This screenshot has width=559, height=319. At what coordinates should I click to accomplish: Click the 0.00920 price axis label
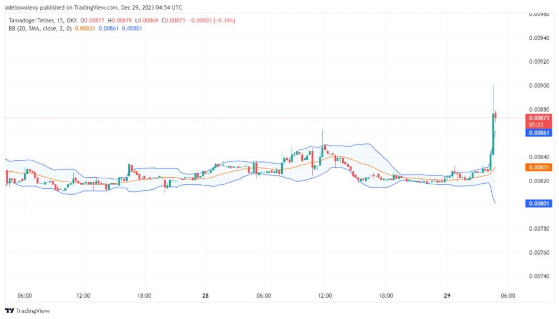pyautogui.click(x=539, y=62)
